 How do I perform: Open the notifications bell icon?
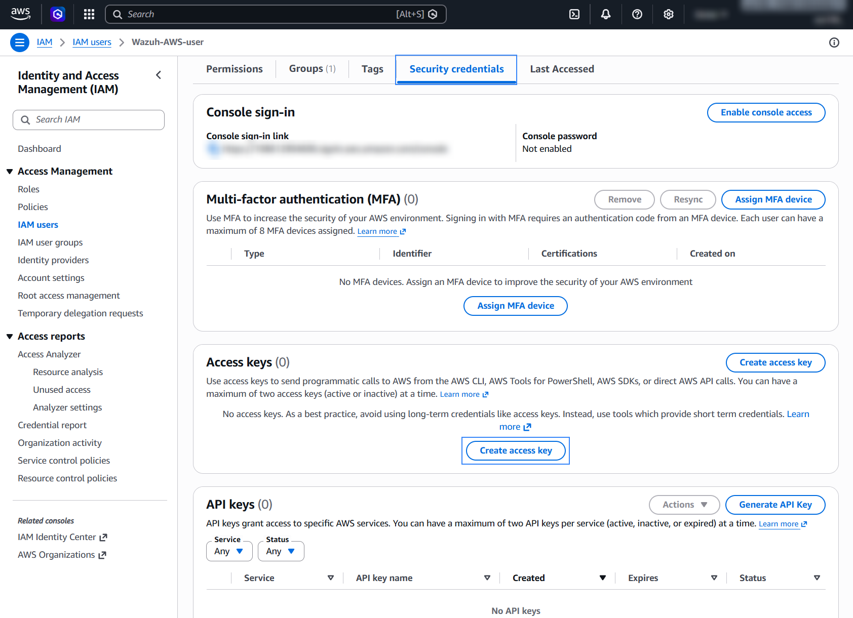click(x=606, y=14)
